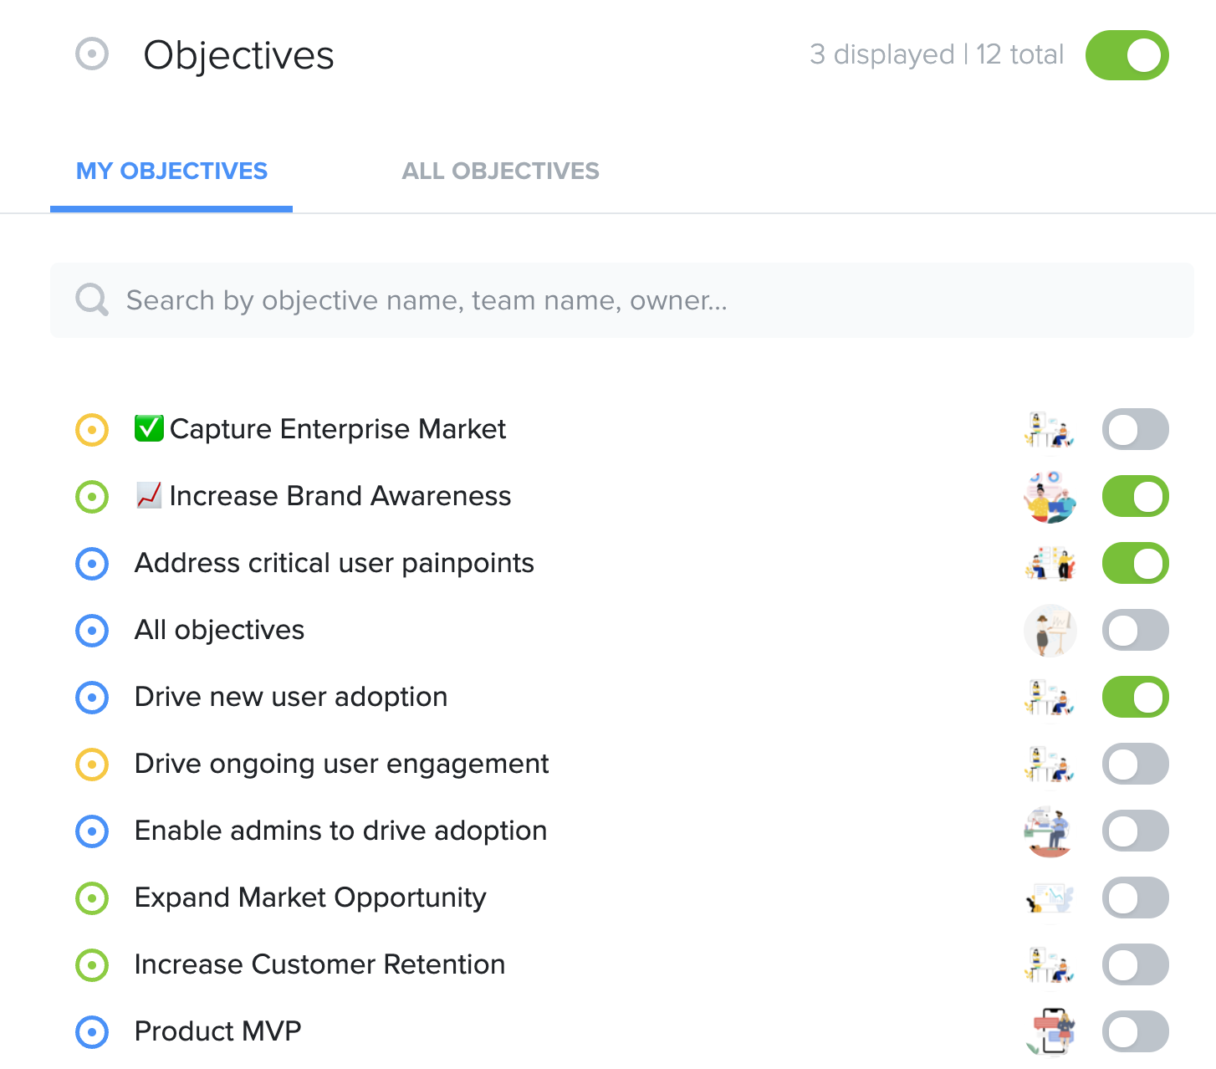Click the team avatar for Expand Market Opportunity
Image resolution: width=1216 pixels, height=1069 pixels.
1050,898
